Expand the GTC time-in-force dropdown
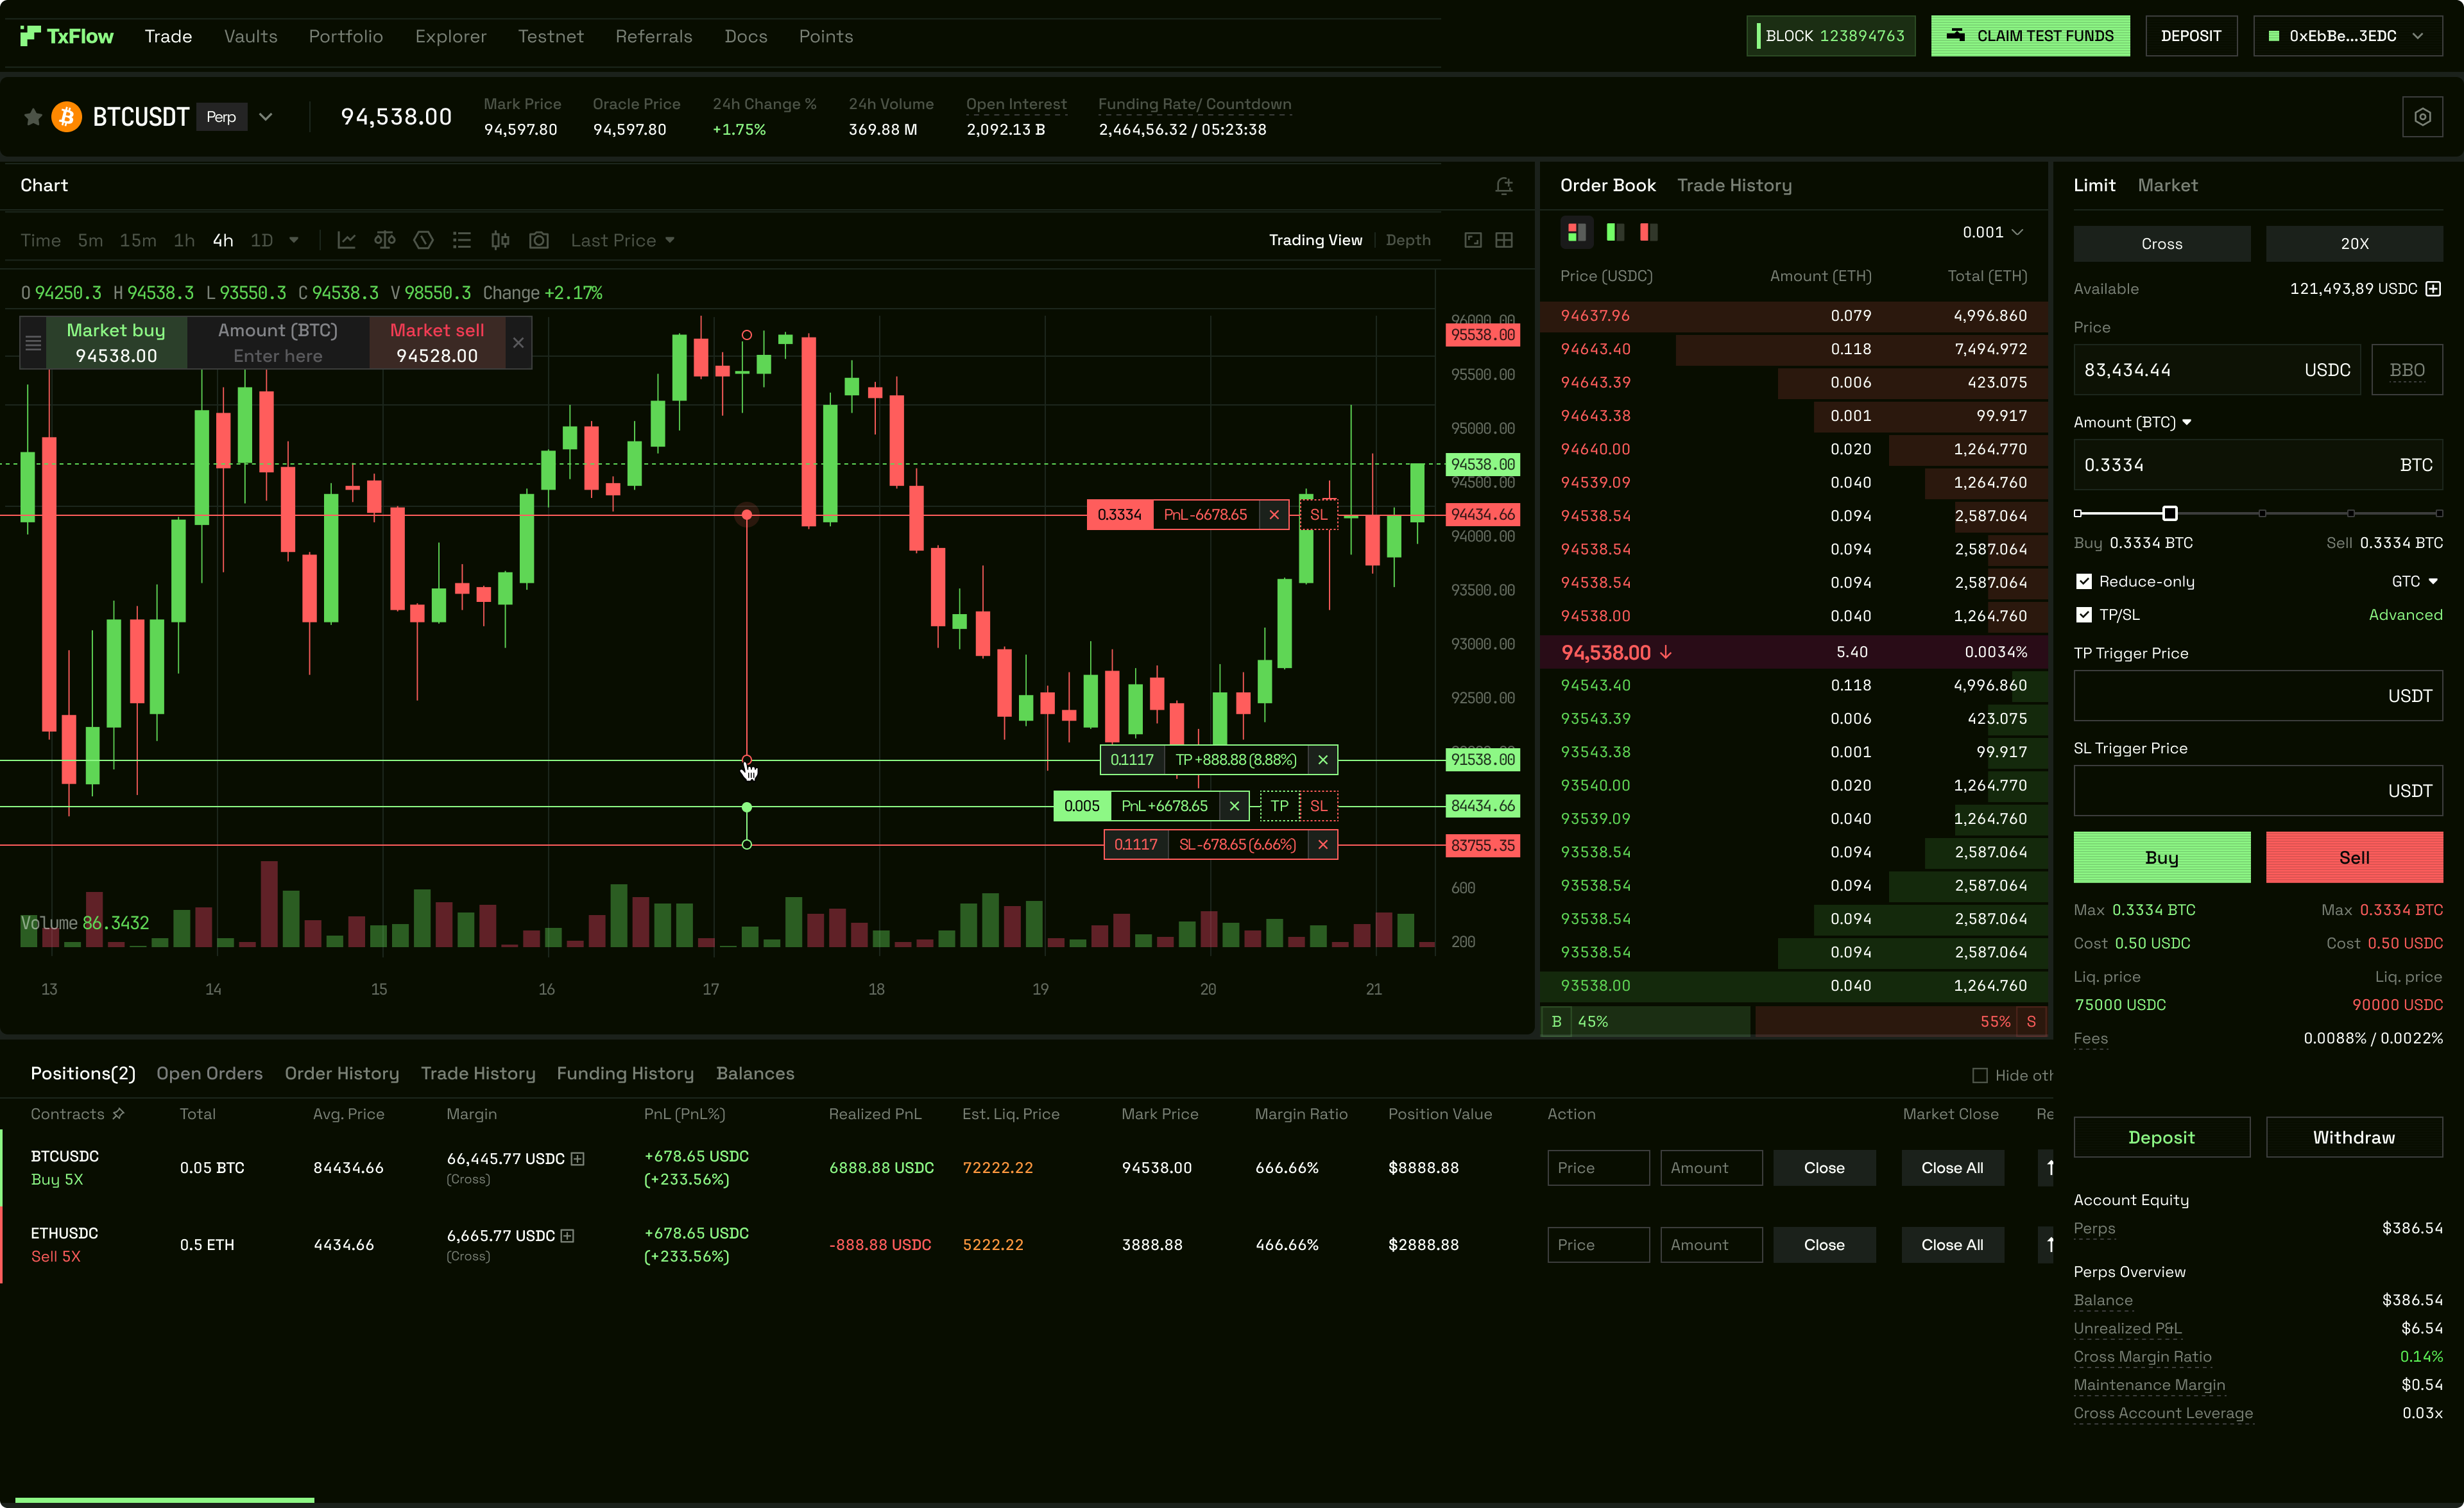The image size is (2464, 1508). (x=2415, y=580)
